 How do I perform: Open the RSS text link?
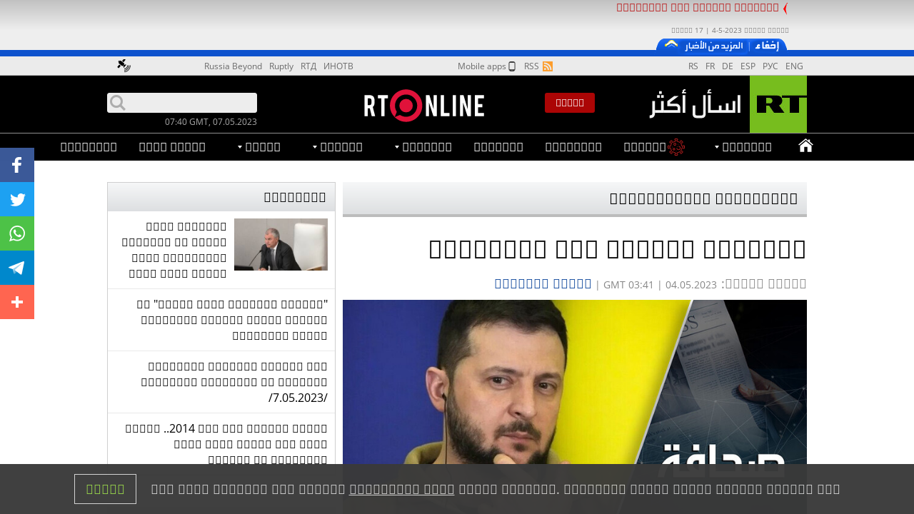531,66
